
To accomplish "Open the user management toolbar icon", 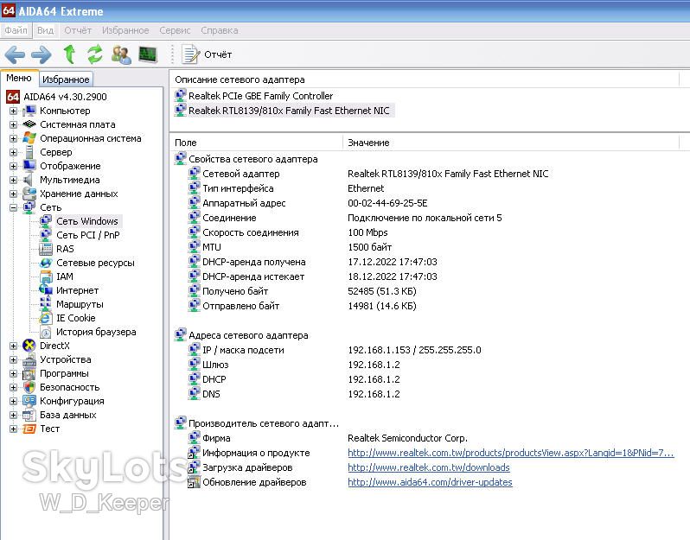I will click(x=121, y=54).
